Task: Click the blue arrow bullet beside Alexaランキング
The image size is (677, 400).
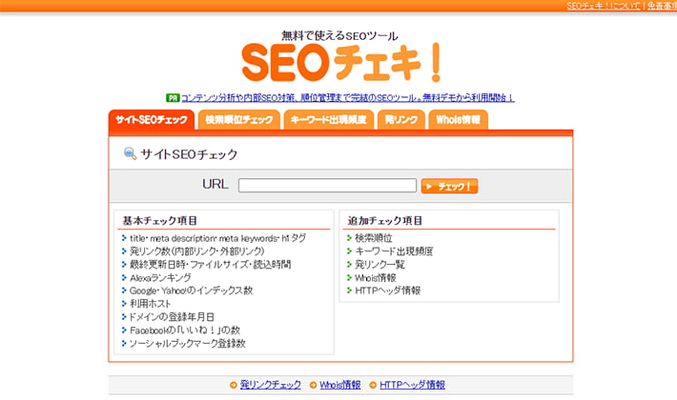Action: 124,277
